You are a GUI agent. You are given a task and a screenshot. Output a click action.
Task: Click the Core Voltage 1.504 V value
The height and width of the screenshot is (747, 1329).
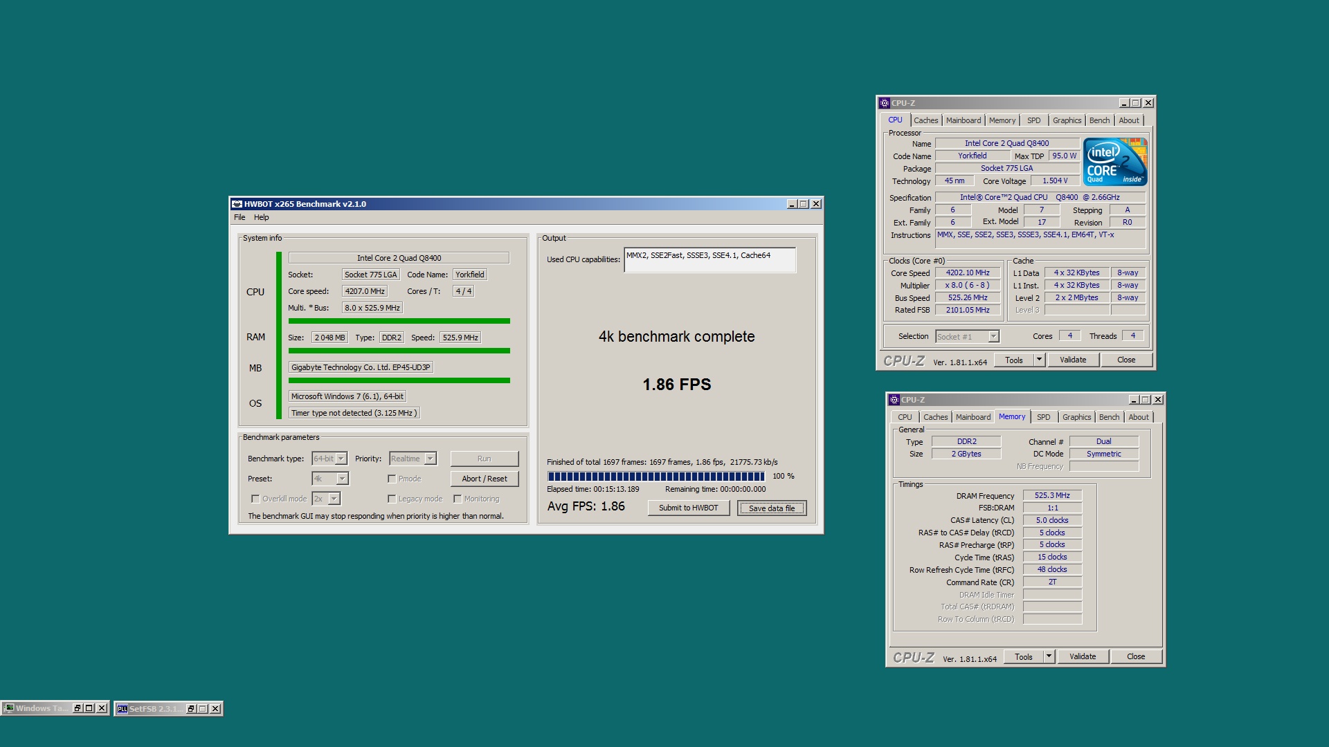(1055, 181)
